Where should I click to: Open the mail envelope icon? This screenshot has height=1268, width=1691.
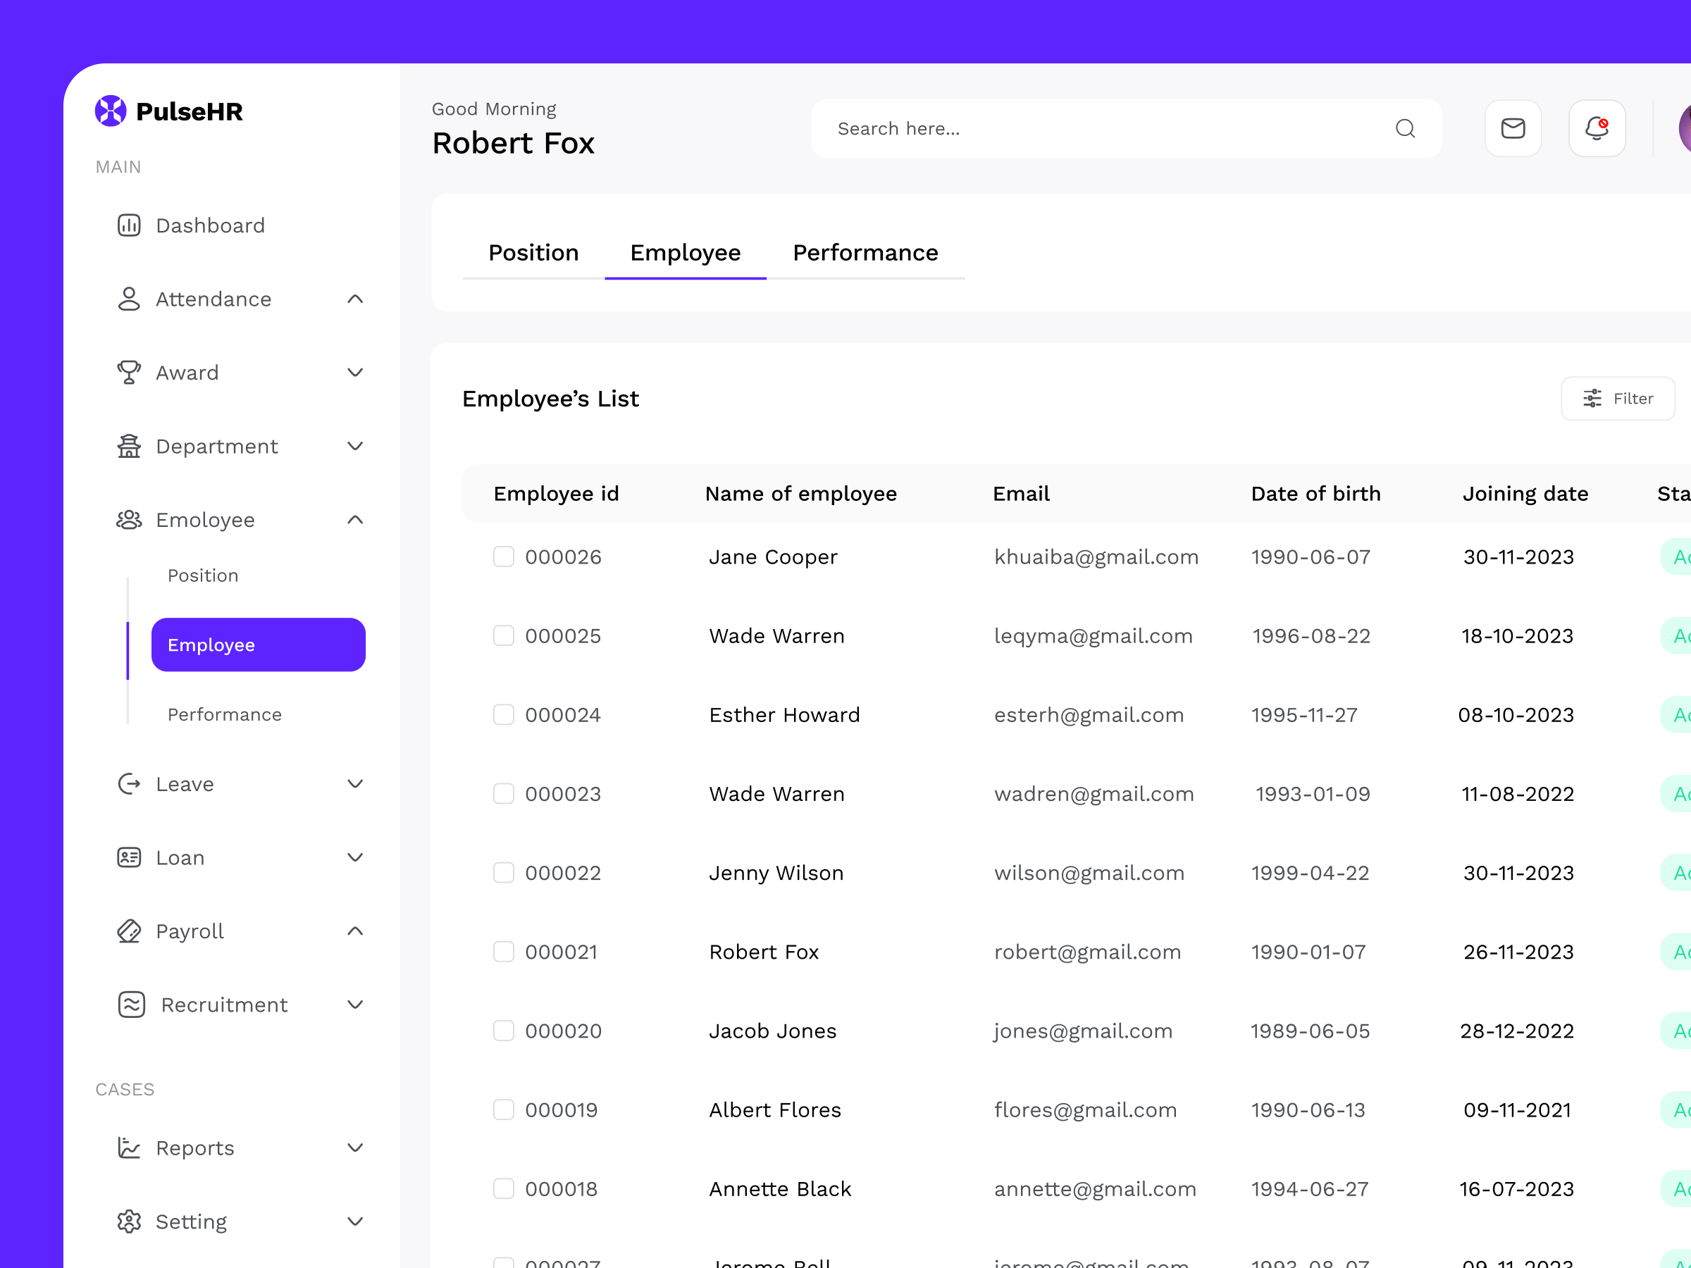tap(1513, 128)
